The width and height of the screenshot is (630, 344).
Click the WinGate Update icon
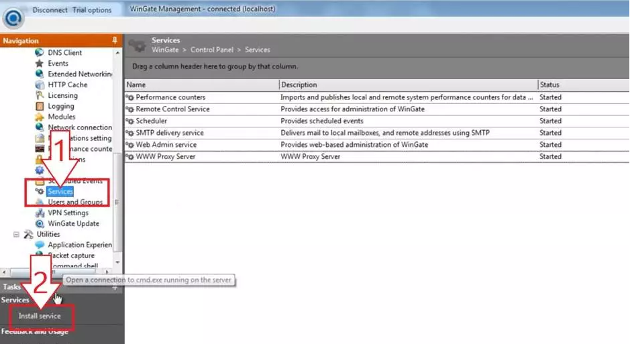click(40, 224)
